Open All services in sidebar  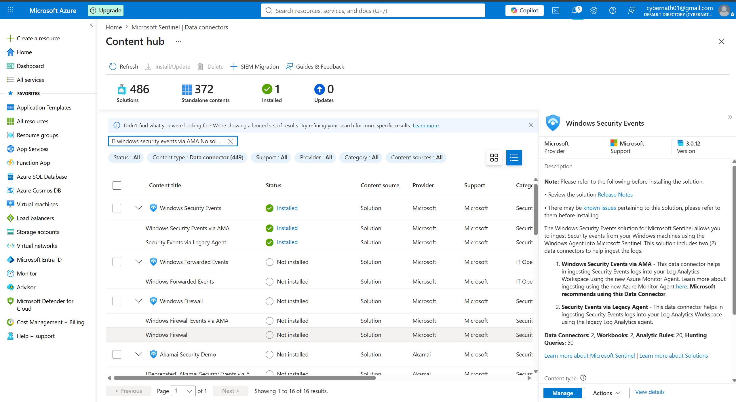click(30, 80)
